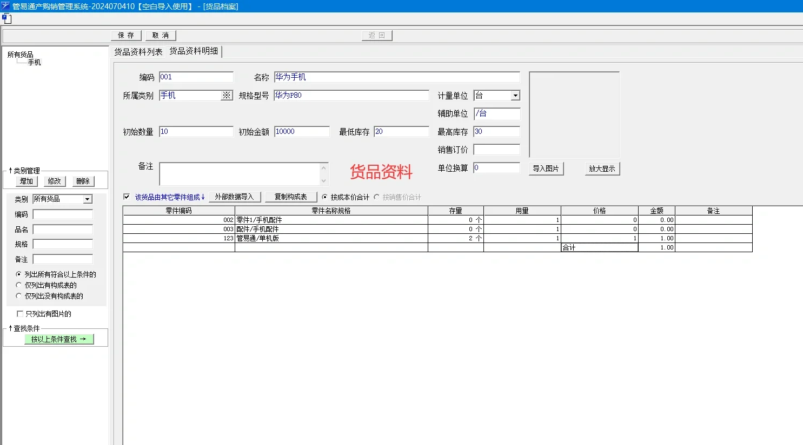The image size is (803, 445).
Task: Click 导入图片 to import a picture
Action: pyautogui.click(x=546, y=168)
